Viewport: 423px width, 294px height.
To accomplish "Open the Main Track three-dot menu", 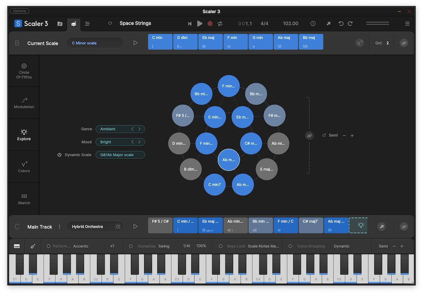I will click(x=59, y=227).
